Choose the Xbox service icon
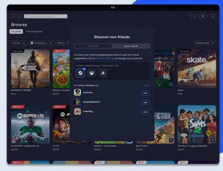 (x=92, y=73)
